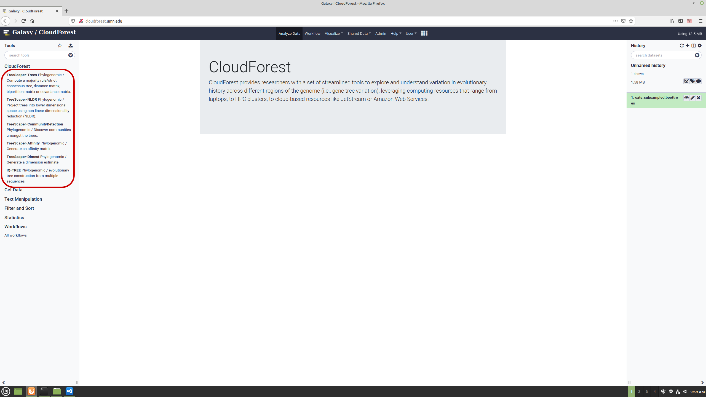The height and width of the screenshot is (397, 706).
Task: Open history options gear menu
Action: 700,45
